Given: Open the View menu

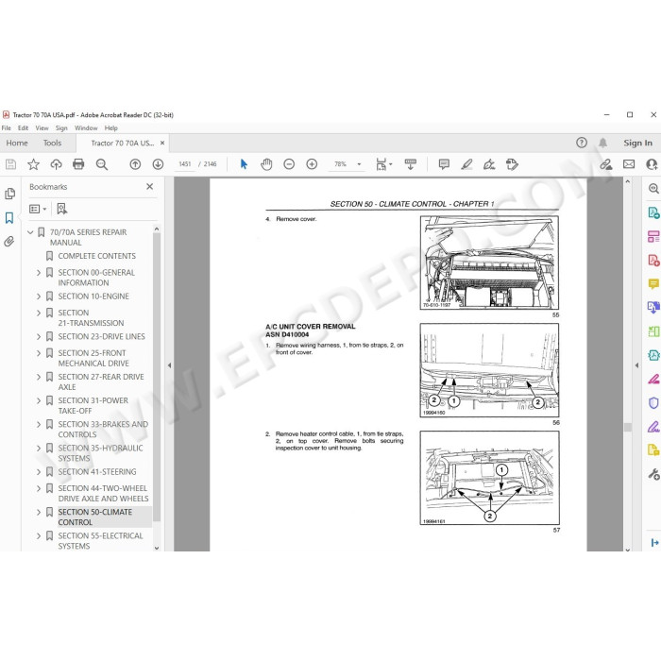Looking at the screenshot, I should coord(42,127).
